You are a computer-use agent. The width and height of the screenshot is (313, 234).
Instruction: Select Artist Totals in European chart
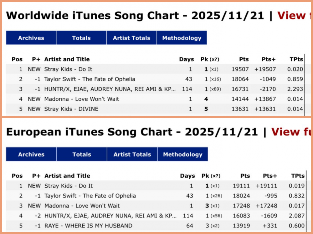[132, 154]
